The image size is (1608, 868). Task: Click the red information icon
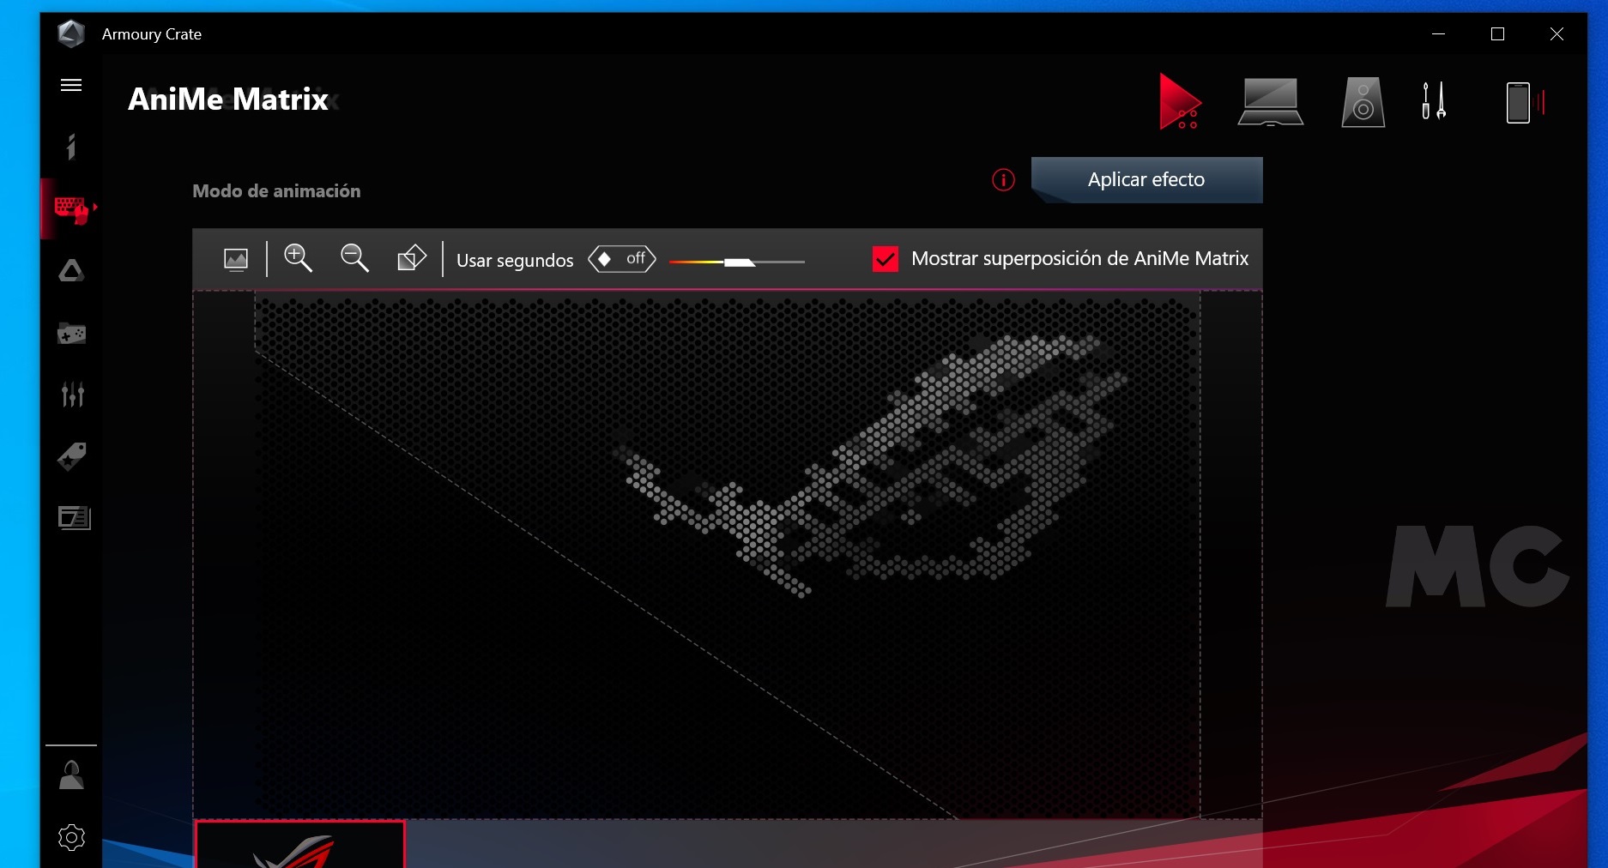1003,180
